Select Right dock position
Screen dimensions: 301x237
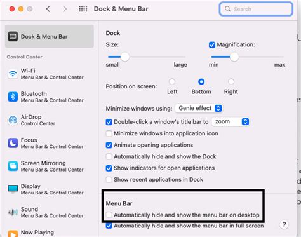pyautogui.click(x=231, y=81)
